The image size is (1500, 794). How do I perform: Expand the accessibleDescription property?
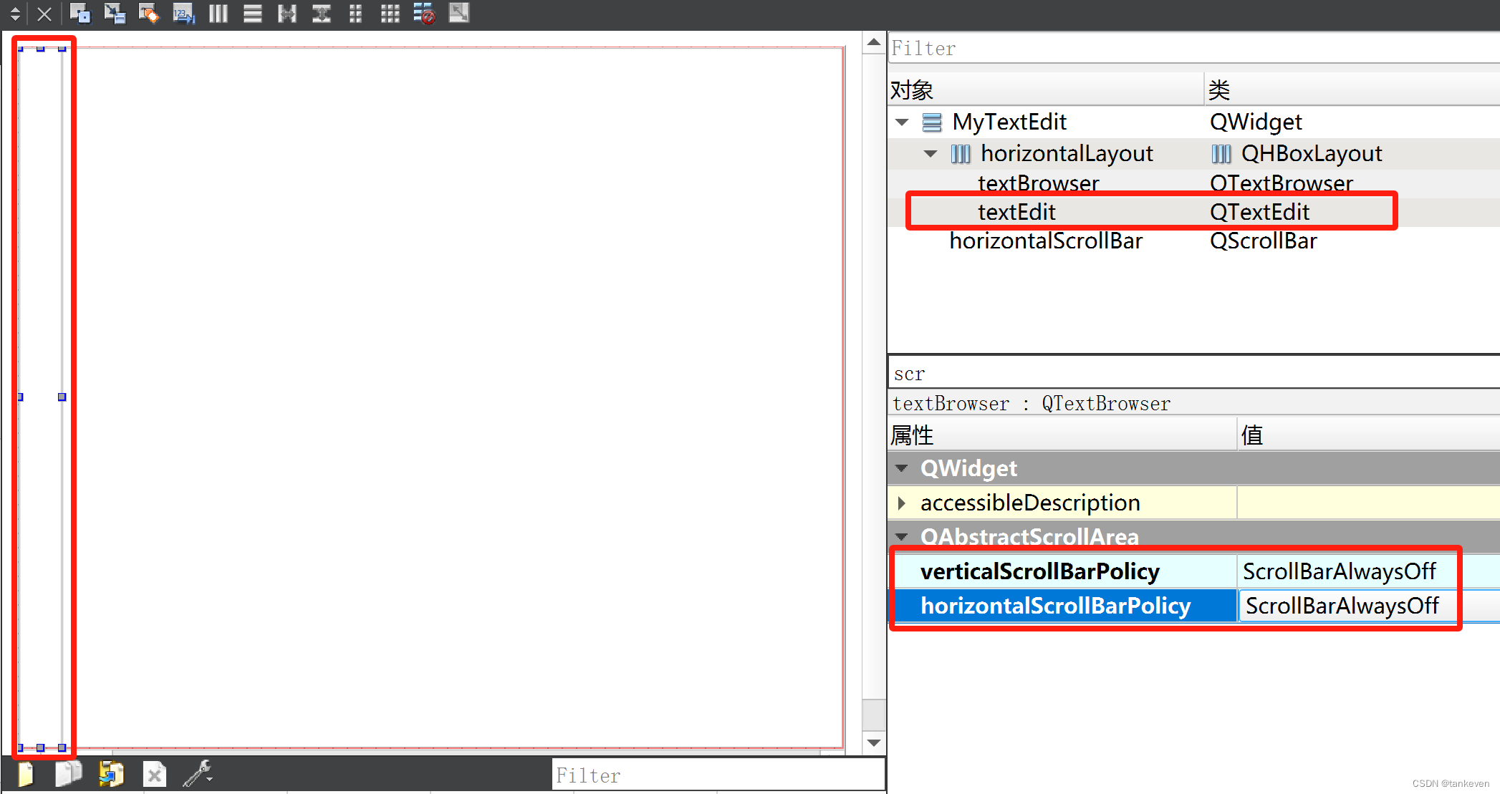click(902, 503)
